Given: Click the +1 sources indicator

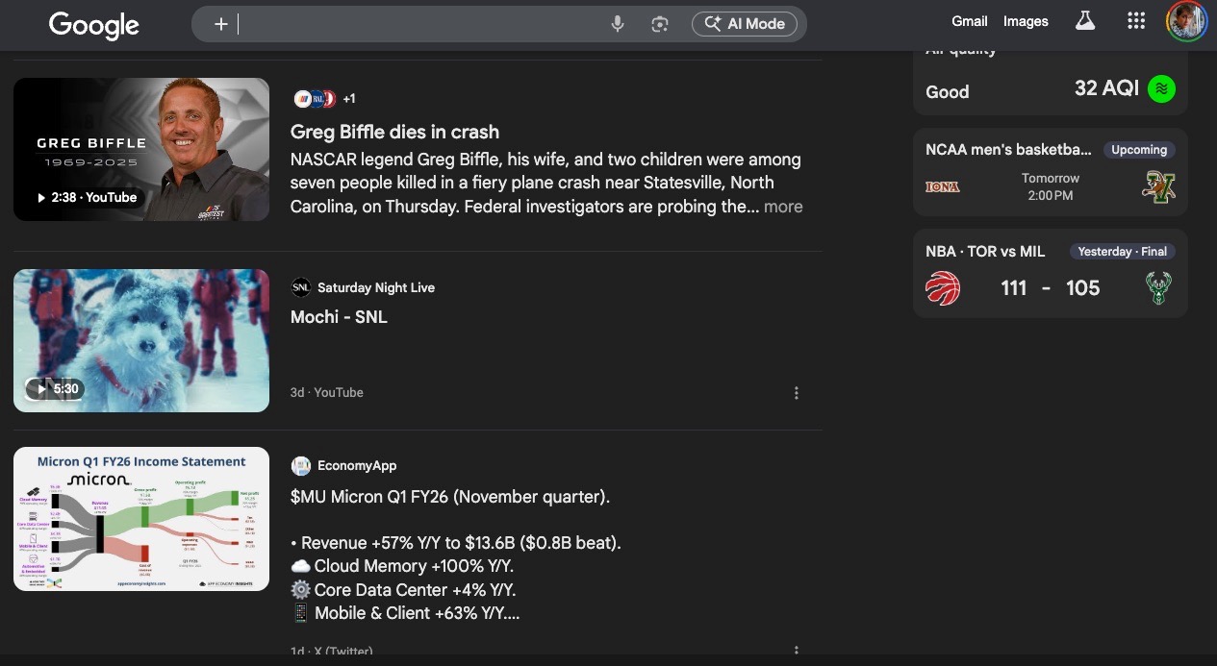Looking at the screenshot, I should click(349, 98).
